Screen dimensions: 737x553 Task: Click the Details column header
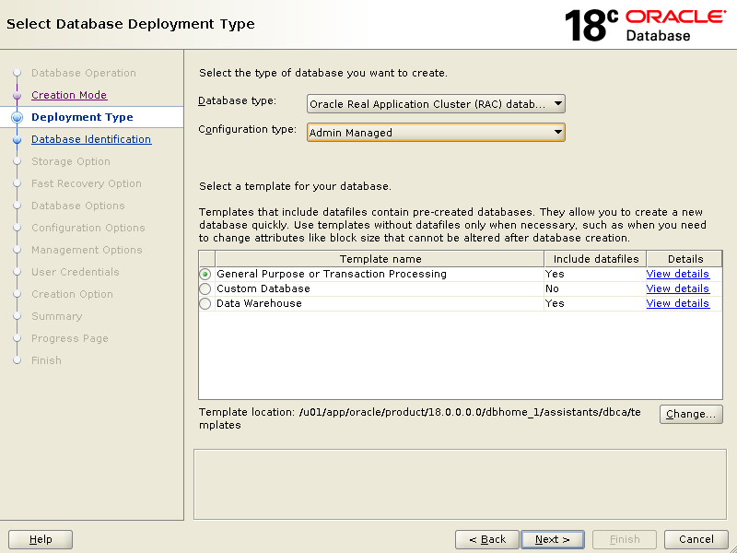(684, 259)
